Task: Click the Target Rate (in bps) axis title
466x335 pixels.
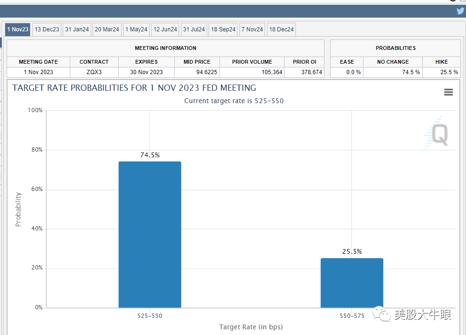Action: [251, 327]
